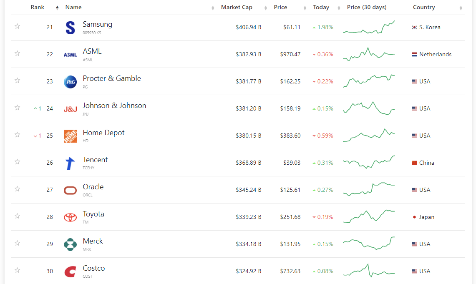Screen dimensions: 476x284
Task: Click rank change indicator for Home Depot
Action: point(38,136)
